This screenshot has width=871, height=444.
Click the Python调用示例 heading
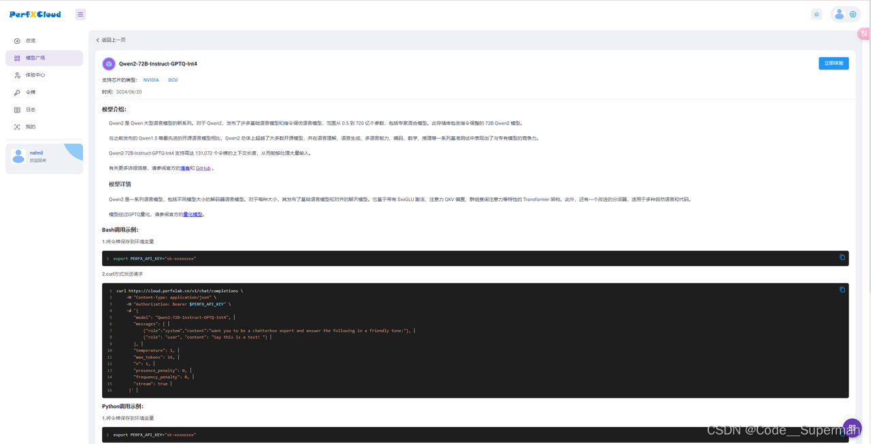(123, 406)
